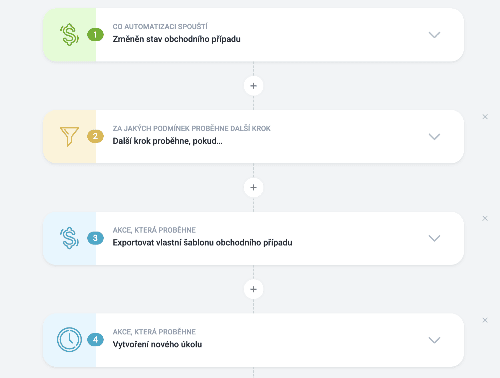500x378 pixels.
Task: Expand the "Exportovat vlastní šablonu" action step
Action: pyautogui.click(x=434, y=238)
